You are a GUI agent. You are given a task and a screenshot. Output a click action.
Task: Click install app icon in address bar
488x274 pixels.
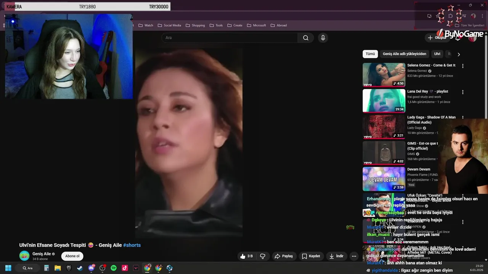click(x=429, y=16)
